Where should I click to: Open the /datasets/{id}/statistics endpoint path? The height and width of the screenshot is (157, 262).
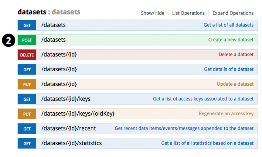pos(71,143)
